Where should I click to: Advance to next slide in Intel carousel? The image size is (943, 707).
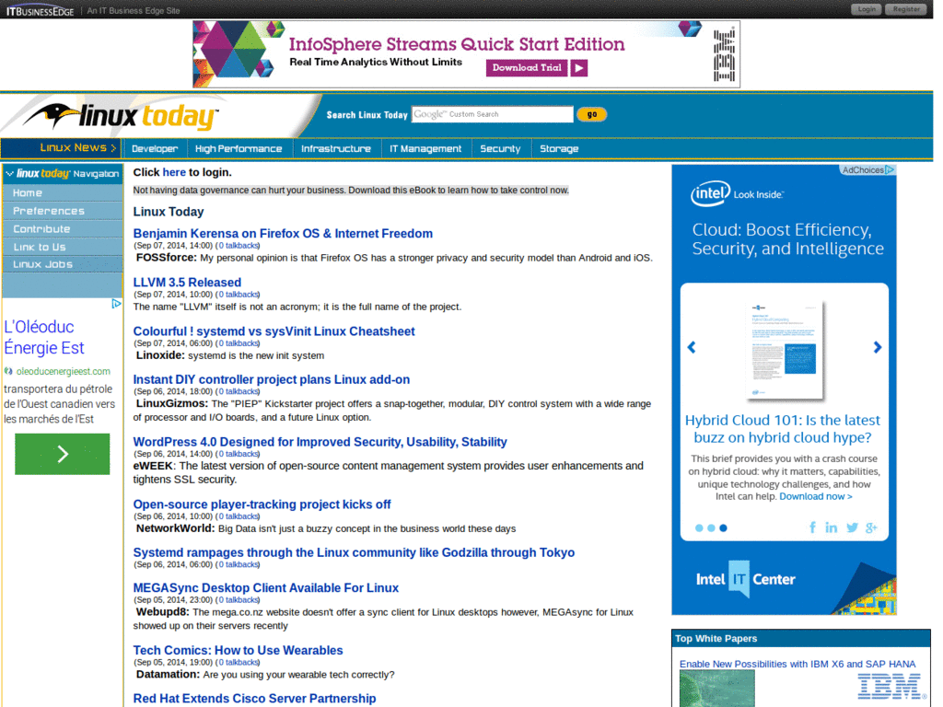coord(878,347)
